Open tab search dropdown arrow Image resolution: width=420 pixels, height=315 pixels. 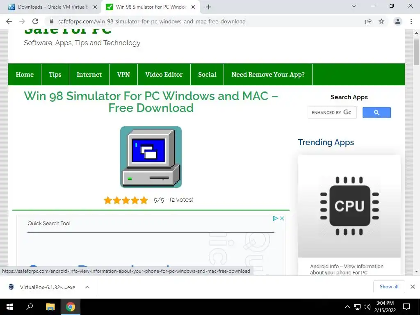tap(354, 6)
